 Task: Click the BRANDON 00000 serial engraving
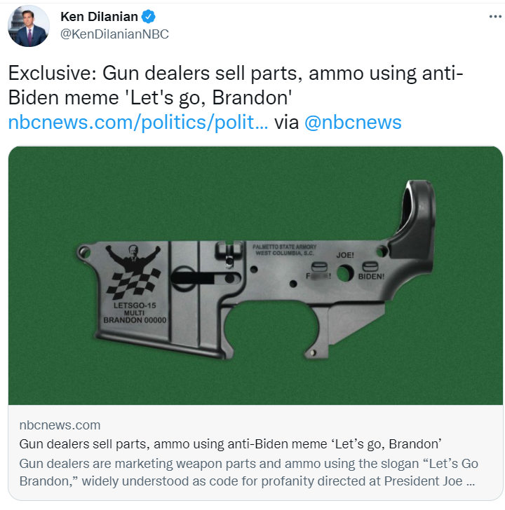(x=135, y=320)
